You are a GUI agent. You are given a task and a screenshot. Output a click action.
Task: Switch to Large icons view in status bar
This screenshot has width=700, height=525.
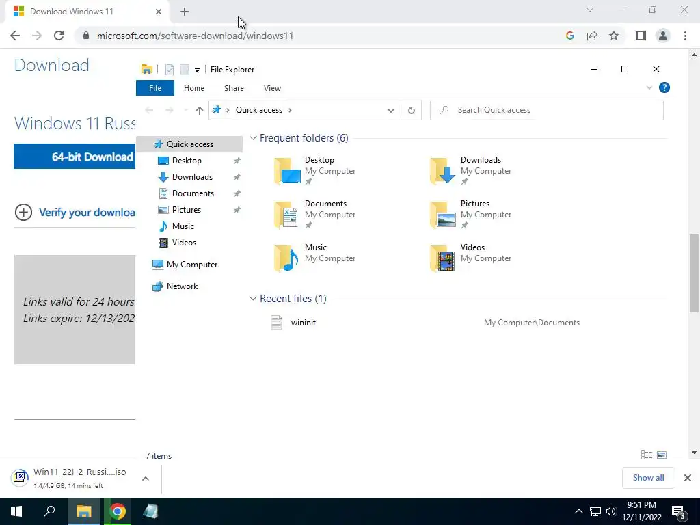click(662, 455)
